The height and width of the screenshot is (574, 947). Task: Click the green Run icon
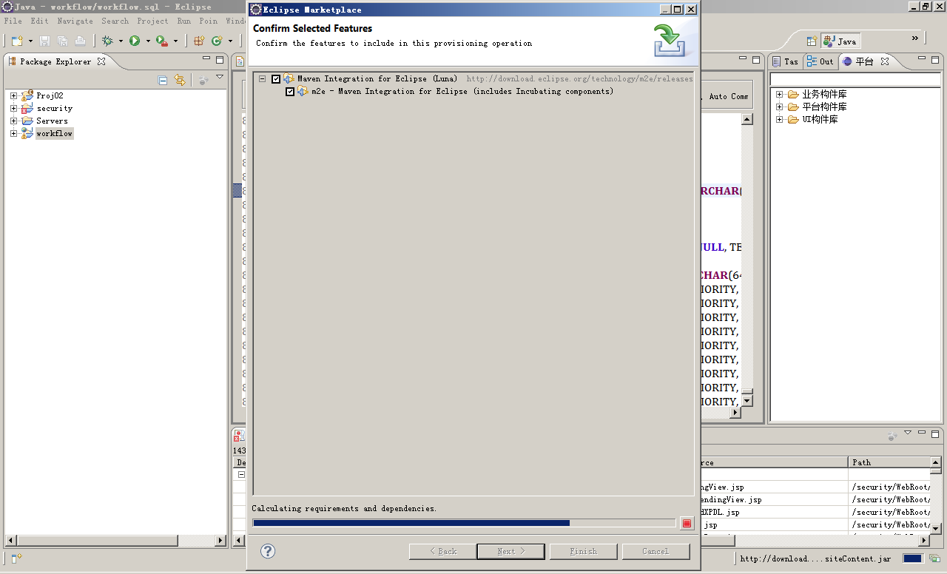[135, 41]
